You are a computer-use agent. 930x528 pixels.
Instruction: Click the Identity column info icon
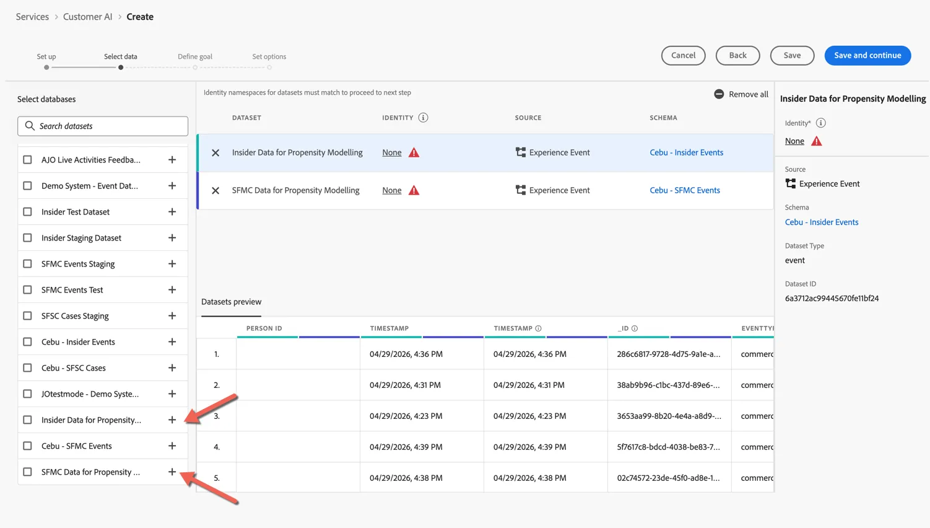coord(423,118)
